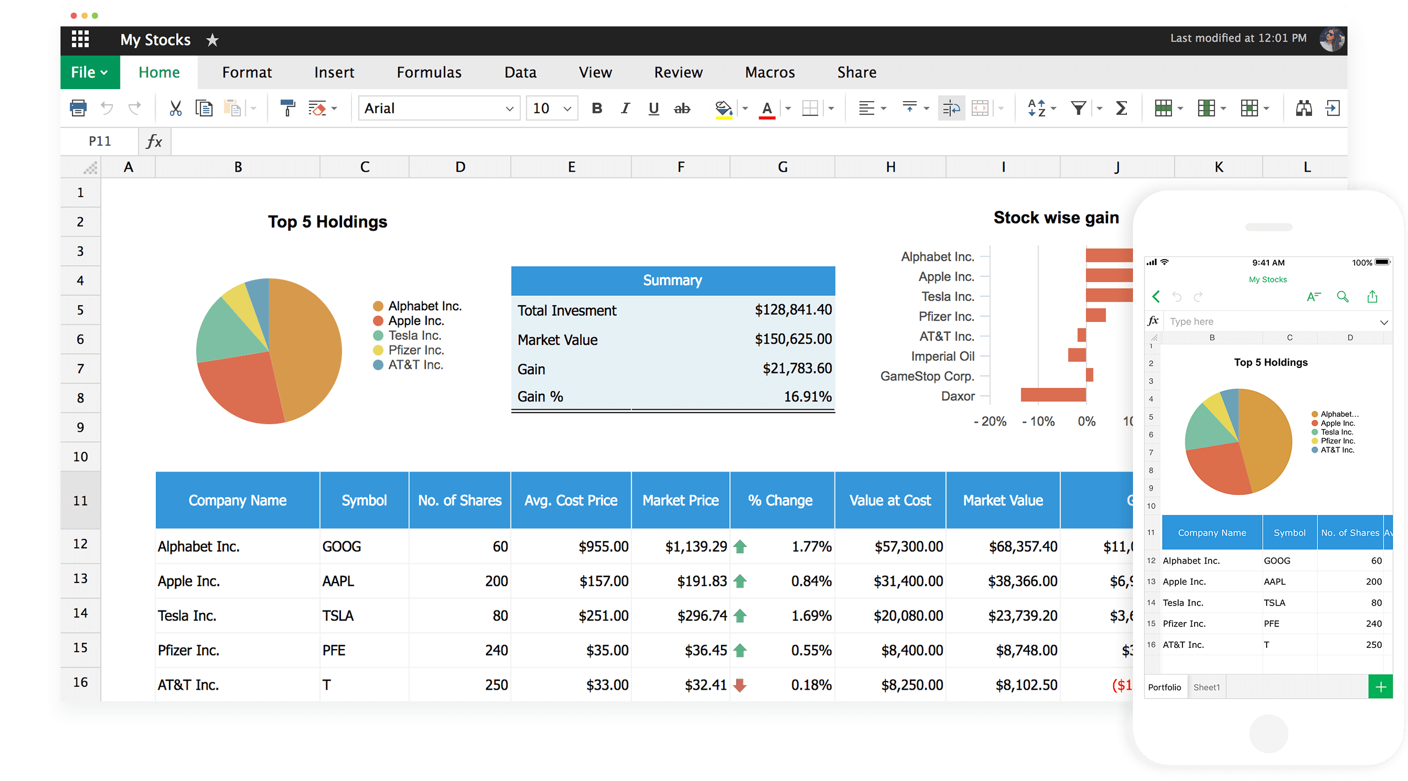Screen dimensions: 1408x781
Task: Open the Macros menu
Action: tap(769, 72)
